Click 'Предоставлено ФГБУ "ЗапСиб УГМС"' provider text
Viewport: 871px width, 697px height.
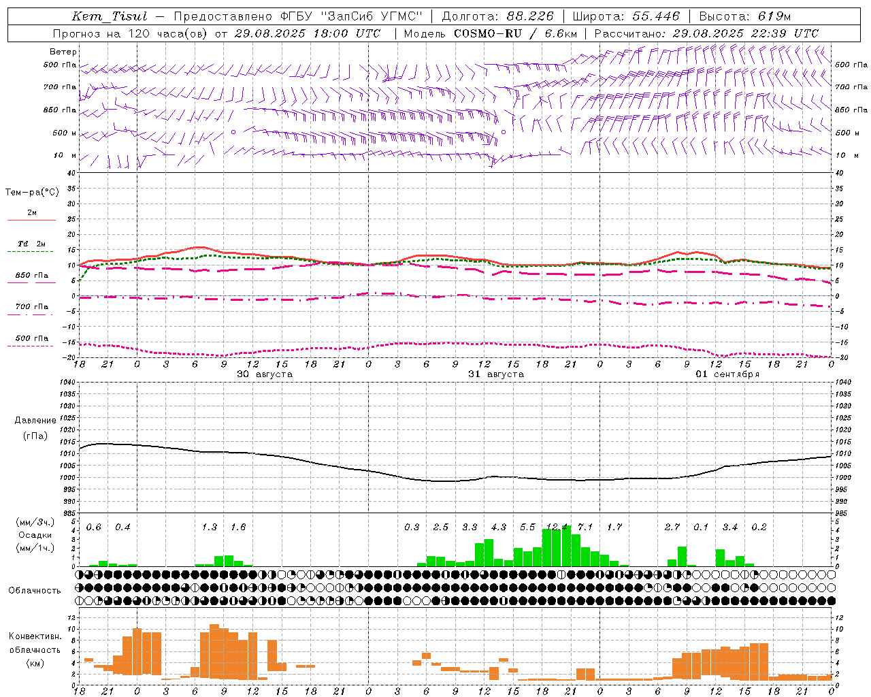(x=298, y=16)
